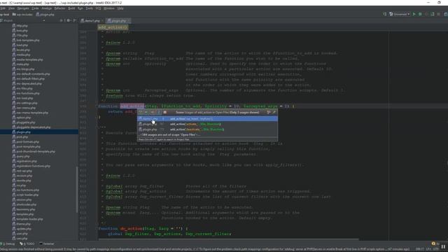Image resolution: width=448 pixels, height=252 pixels.
Task: Select http.php in the project tree
Action: (20, 26)
